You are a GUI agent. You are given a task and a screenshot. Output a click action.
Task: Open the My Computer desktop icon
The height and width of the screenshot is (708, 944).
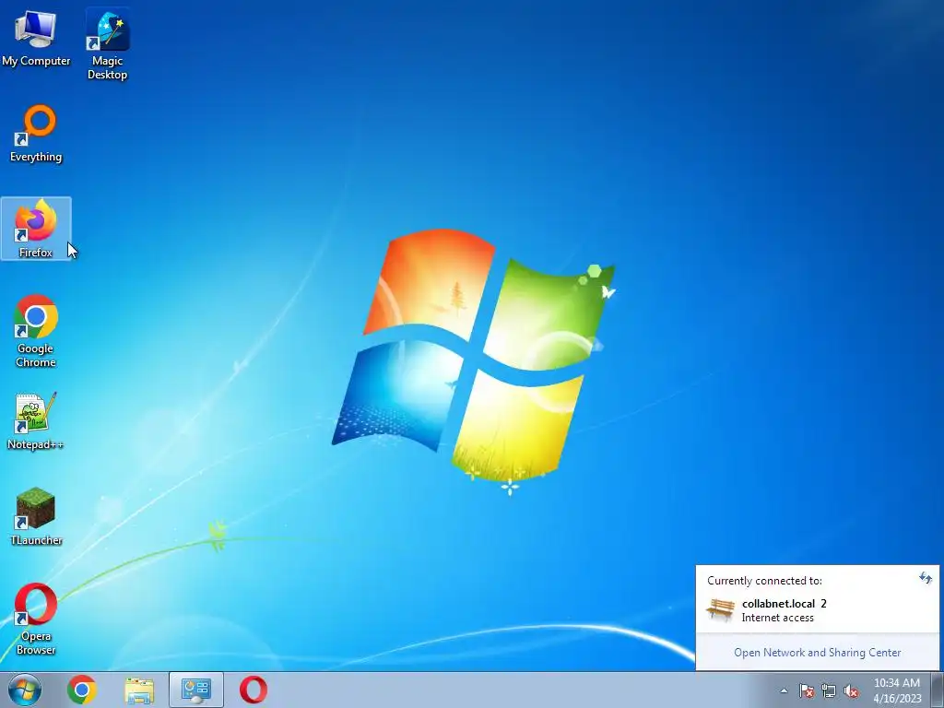click(x=36, y=37)
